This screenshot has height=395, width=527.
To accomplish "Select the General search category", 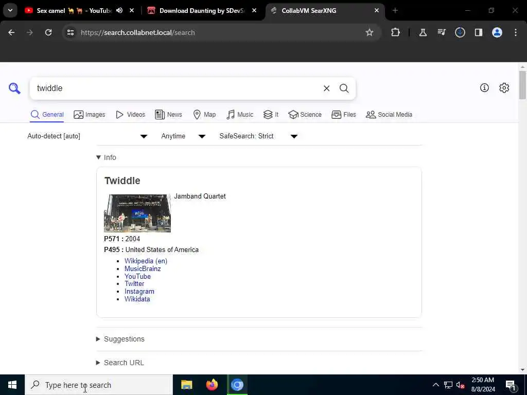I will [x=47, y=115].
